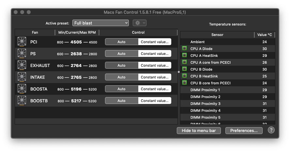
Task: Open help with the question mark button
Action: coord(271,130)
